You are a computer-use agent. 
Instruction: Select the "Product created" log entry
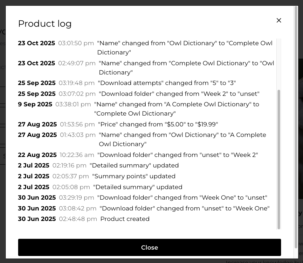(x=125, y=219)
